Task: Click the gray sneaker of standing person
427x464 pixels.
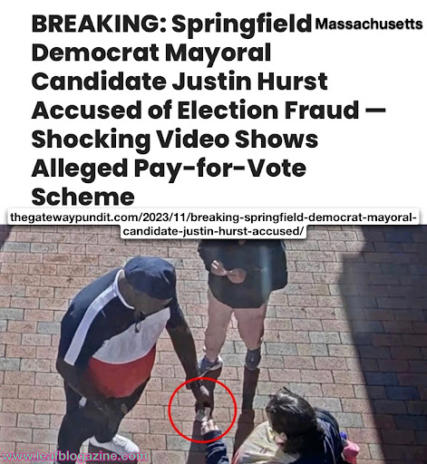Action: (x=210, y=364)
